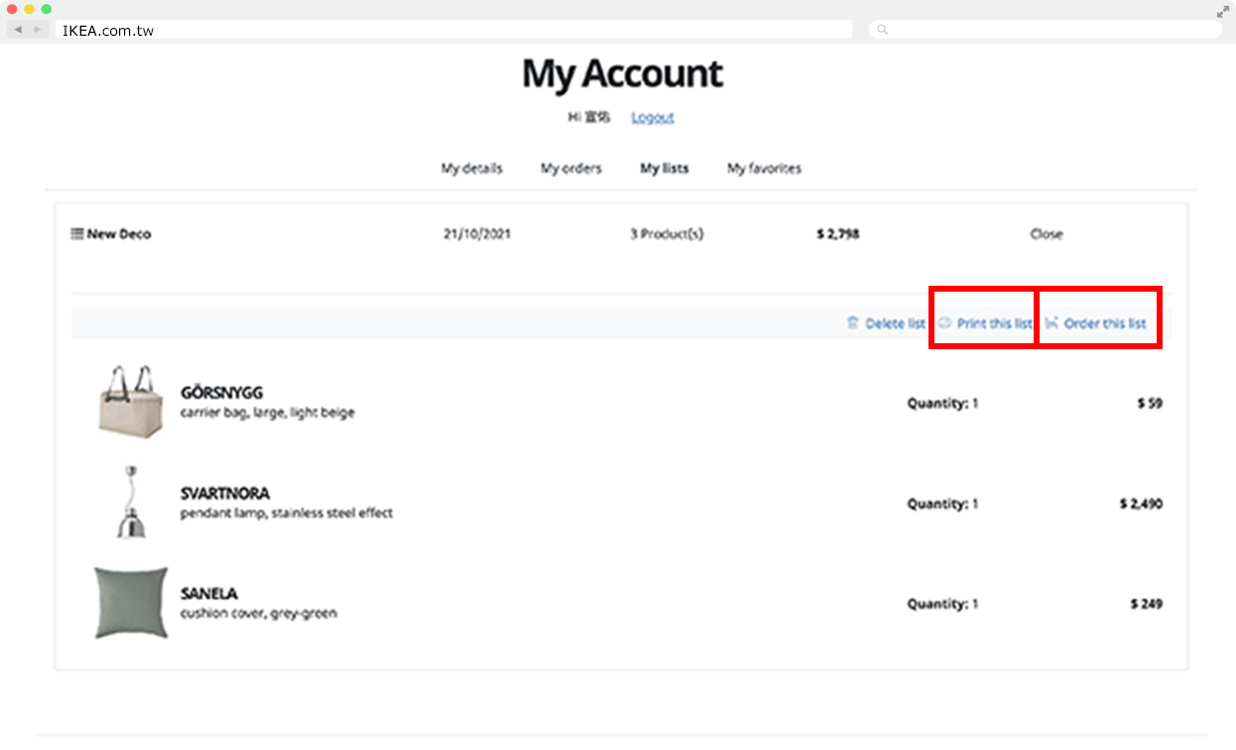Click the printer icon beside Print this list
This screenshot has height=750, width=1236.
coord(945,323)
